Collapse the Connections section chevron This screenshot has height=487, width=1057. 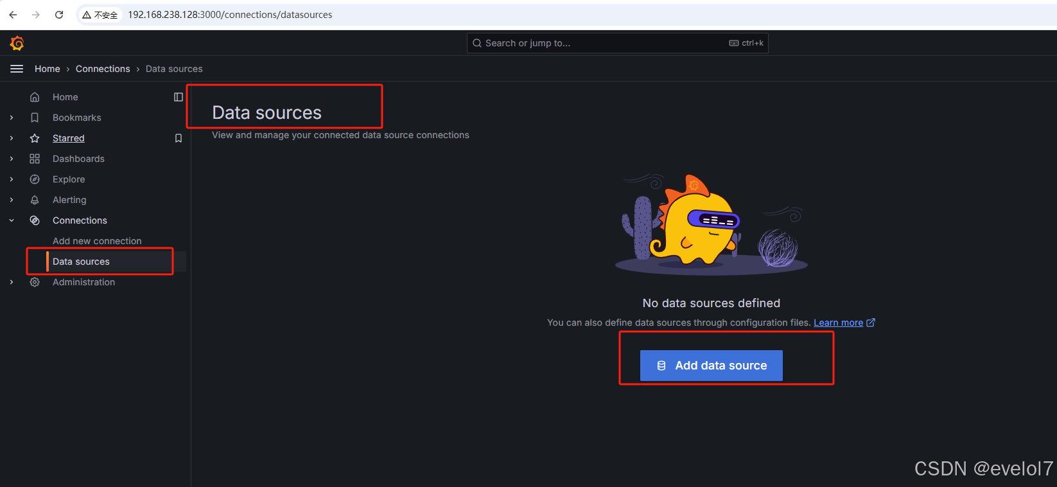(12, 220)
